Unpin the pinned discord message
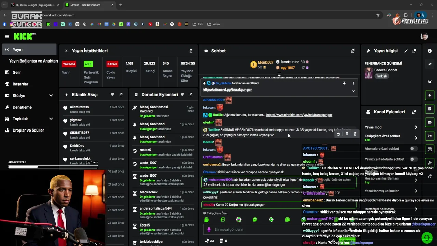The image size is (437, 246). 344,83
